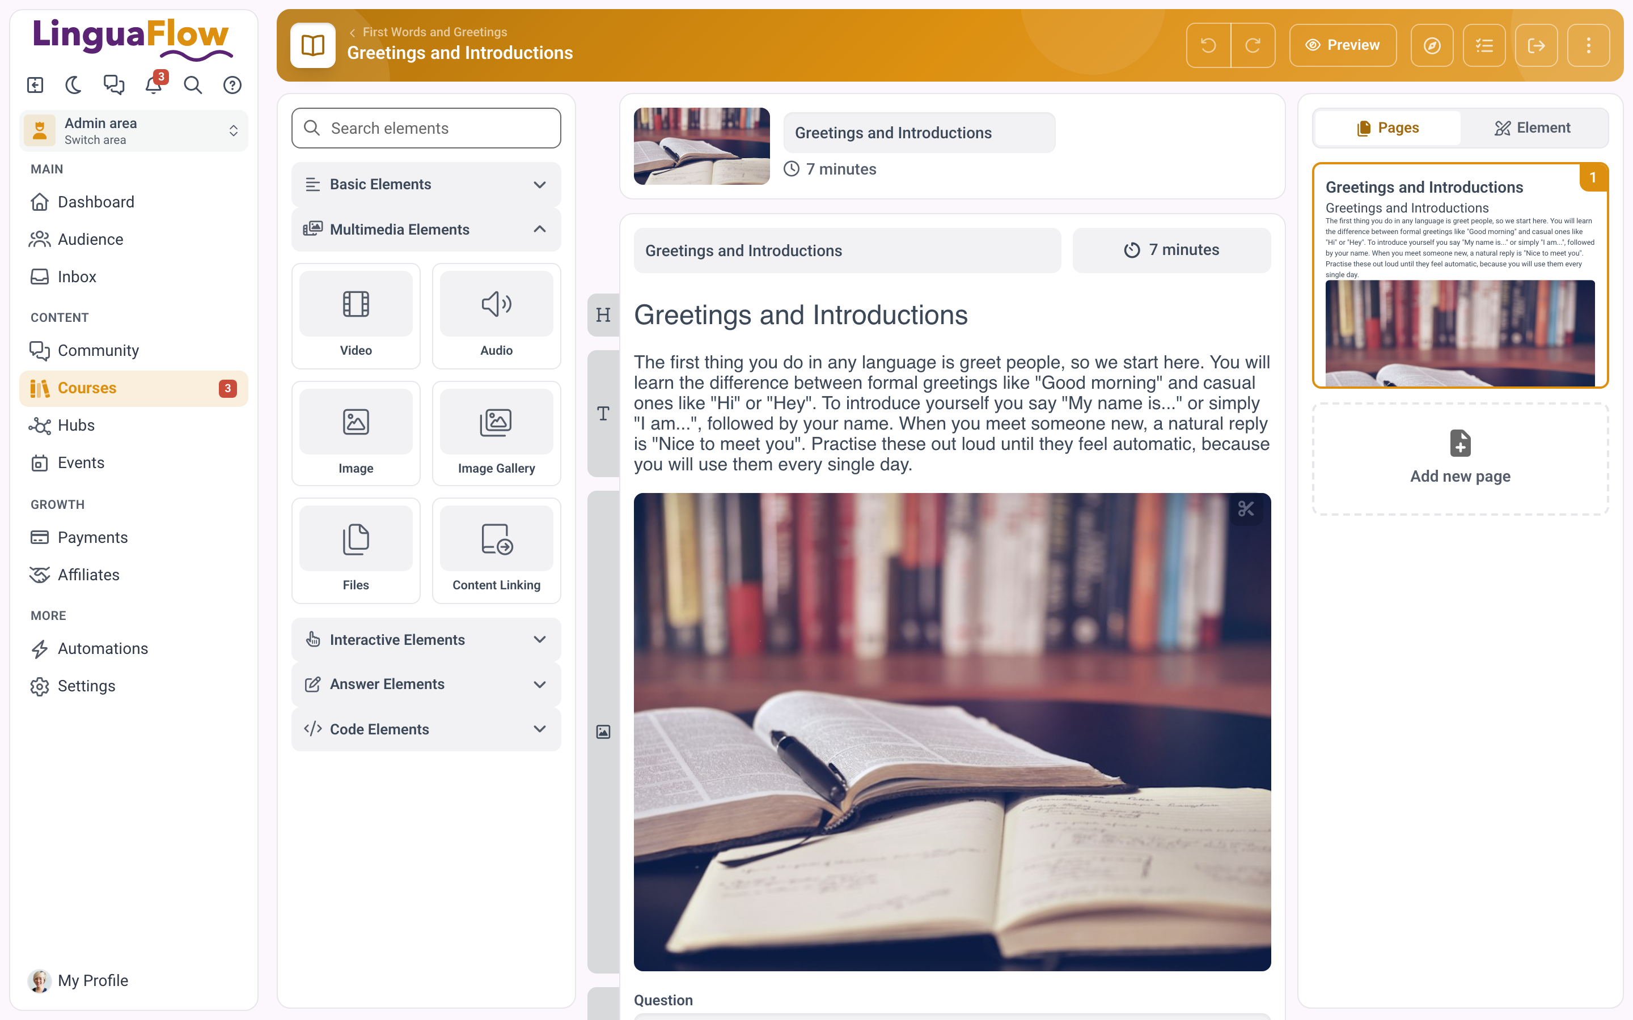Switch to the Pages tab
Viewport: 1633px width, 1020px height.
coord(1387,128)
